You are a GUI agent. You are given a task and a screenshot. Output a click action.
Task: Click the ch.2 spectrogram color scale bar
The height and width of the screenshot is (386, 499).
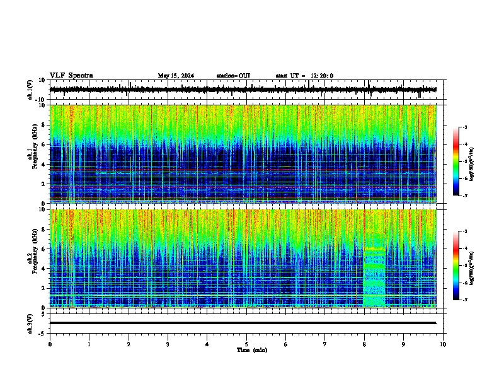click(456, 266)
